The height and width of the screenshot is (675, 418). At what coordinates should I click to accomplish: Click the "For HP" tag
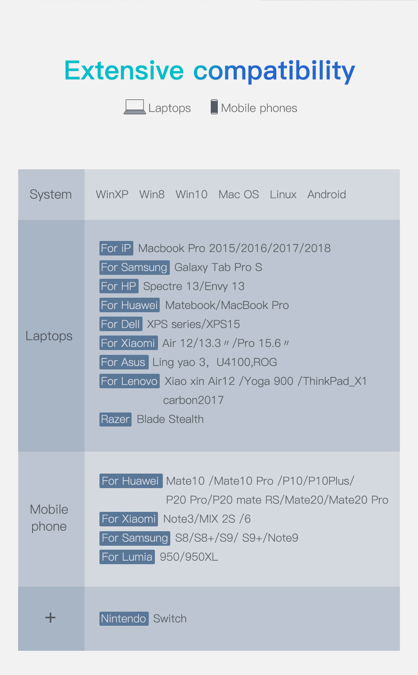coord(119,286)
